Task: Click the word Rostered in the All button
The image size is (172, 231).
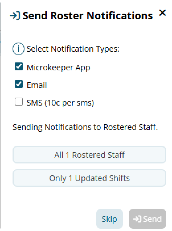Action: (x=89, y=155)
